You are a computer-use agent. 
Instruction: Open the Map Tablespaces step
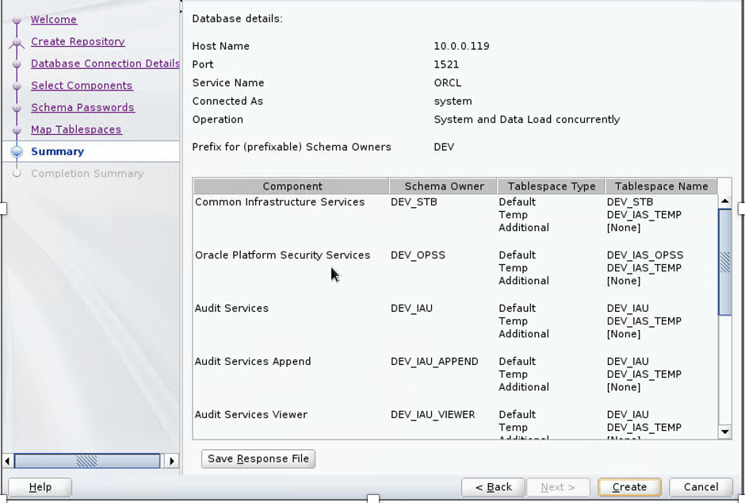[x=76, y=129]
